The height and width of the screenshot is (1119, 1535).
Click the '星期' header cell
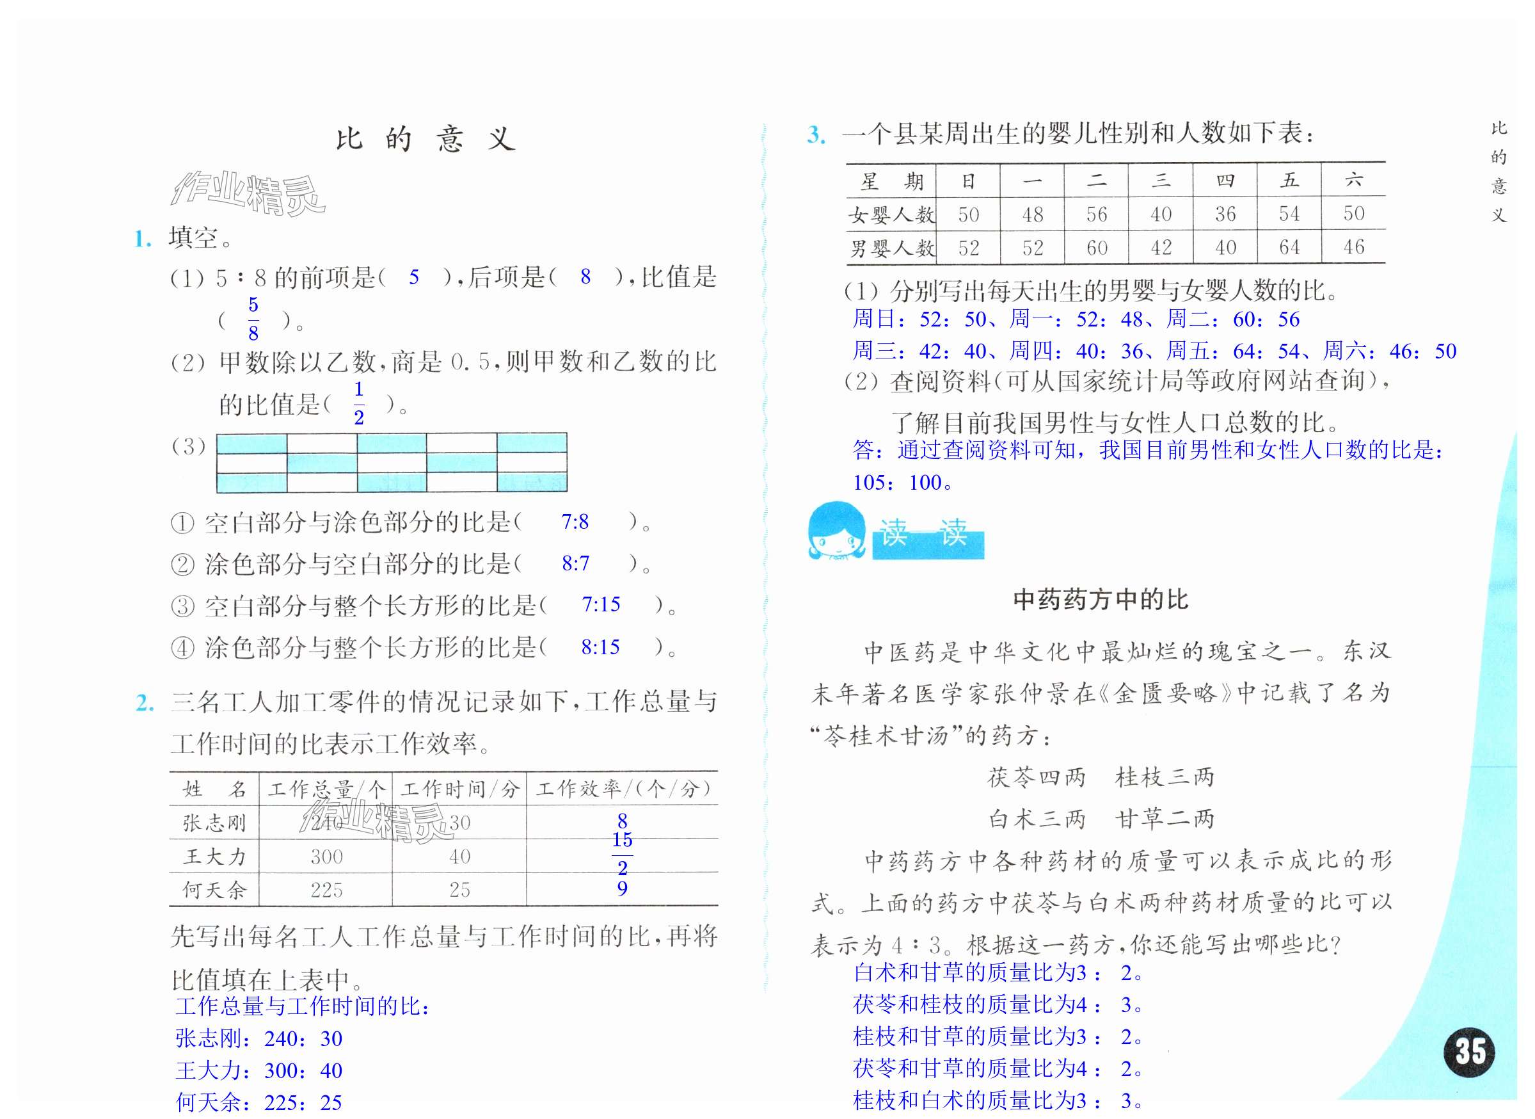tap(892, 181)
